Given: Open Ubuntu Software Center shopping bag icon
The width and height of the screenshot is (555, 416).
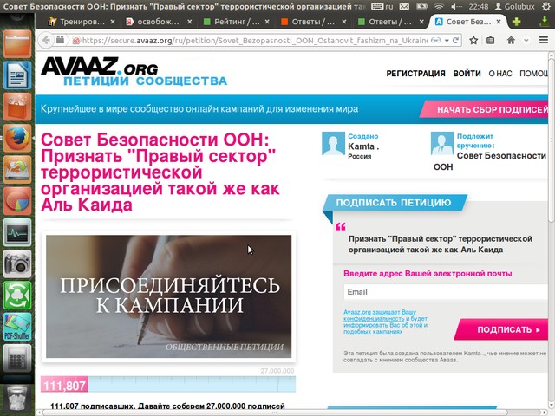Looking at the screenshot, I should 17,107.
